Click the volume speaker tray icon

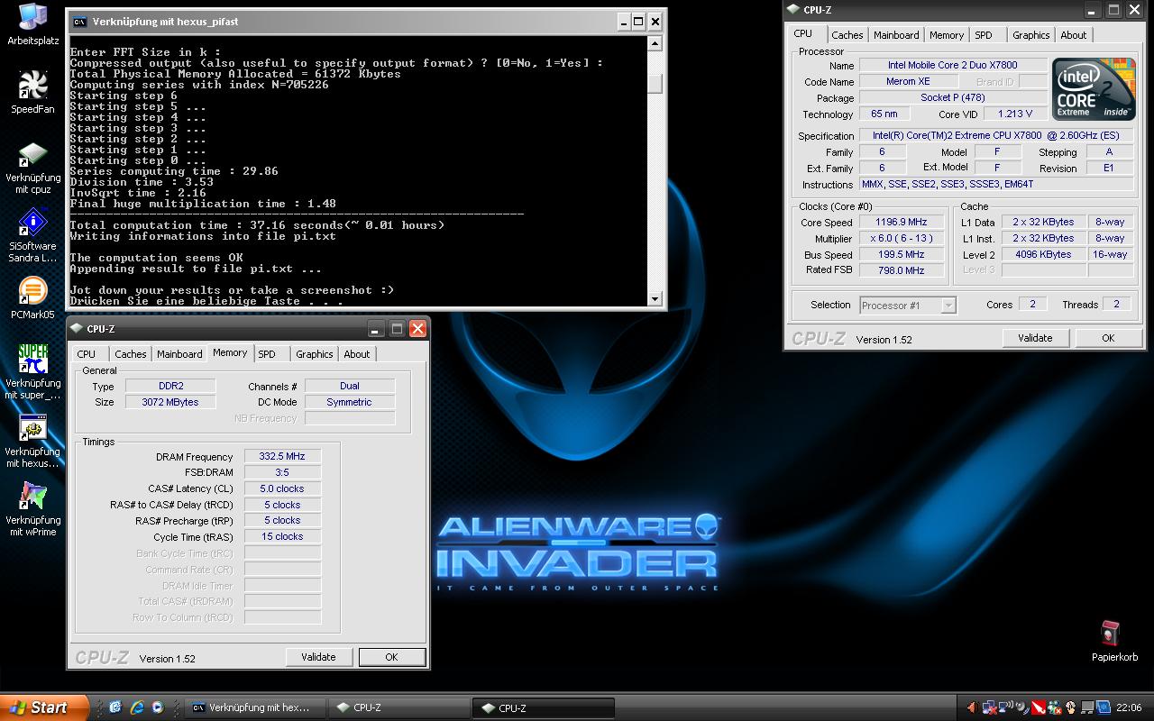coord(973,707)
